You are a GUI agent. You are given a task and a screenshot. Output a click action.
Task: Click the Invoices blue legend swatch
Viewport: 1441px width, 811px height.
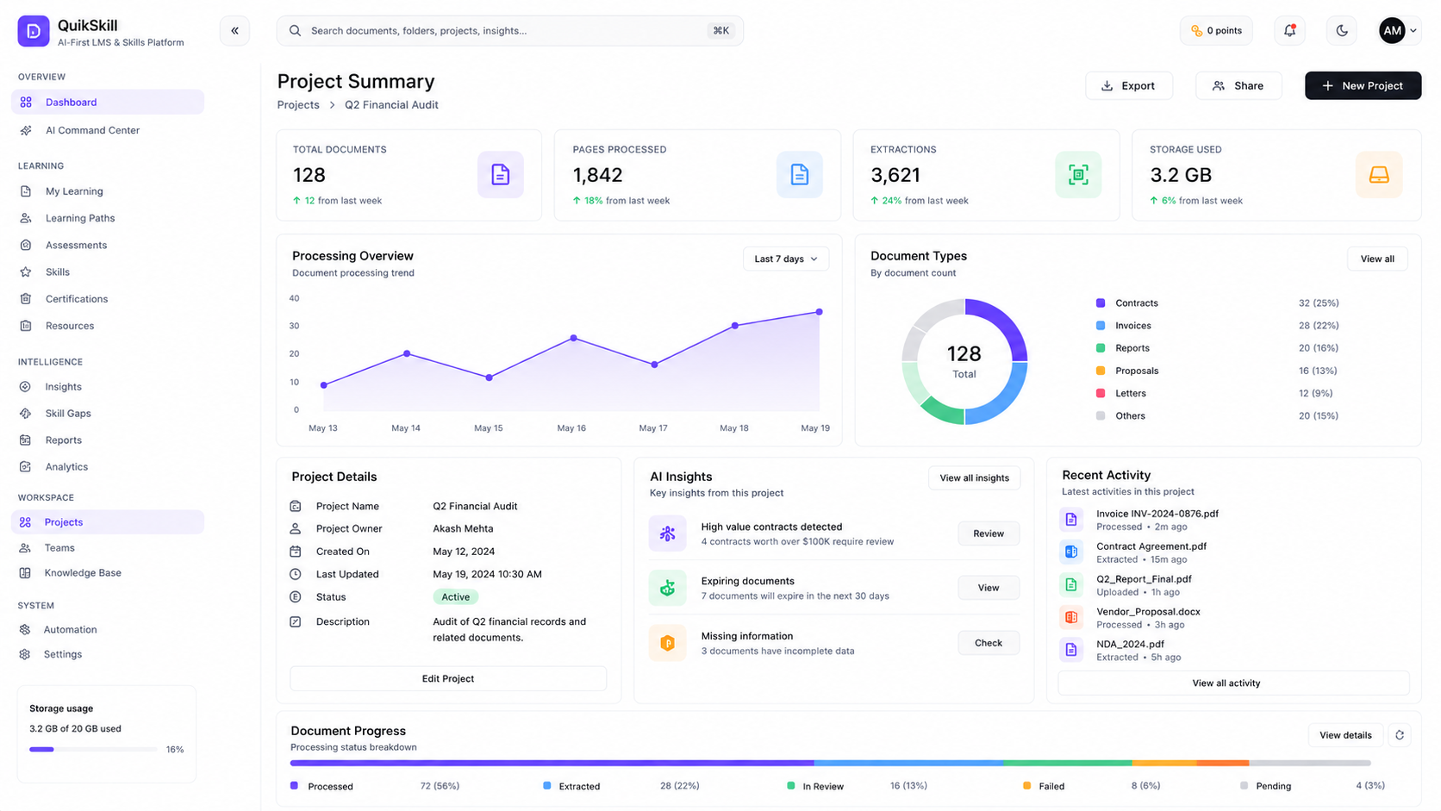(1101, 326)
